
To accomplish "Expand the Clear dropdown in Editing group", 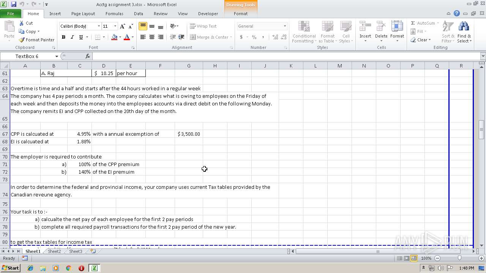I will pyautogui.click(x=429, y=40).
